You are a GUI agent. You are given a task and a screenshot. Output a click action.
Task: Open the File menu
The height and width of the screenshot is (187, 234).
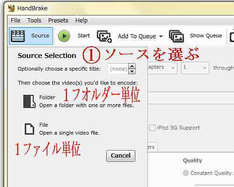[15, 21]
